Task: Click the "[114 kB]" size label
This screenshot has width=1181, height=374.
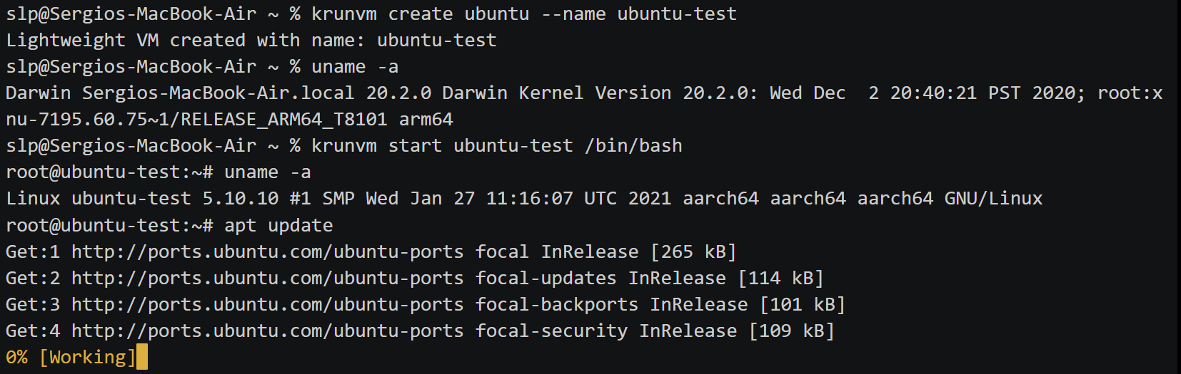Action: (x=780, y=278)
